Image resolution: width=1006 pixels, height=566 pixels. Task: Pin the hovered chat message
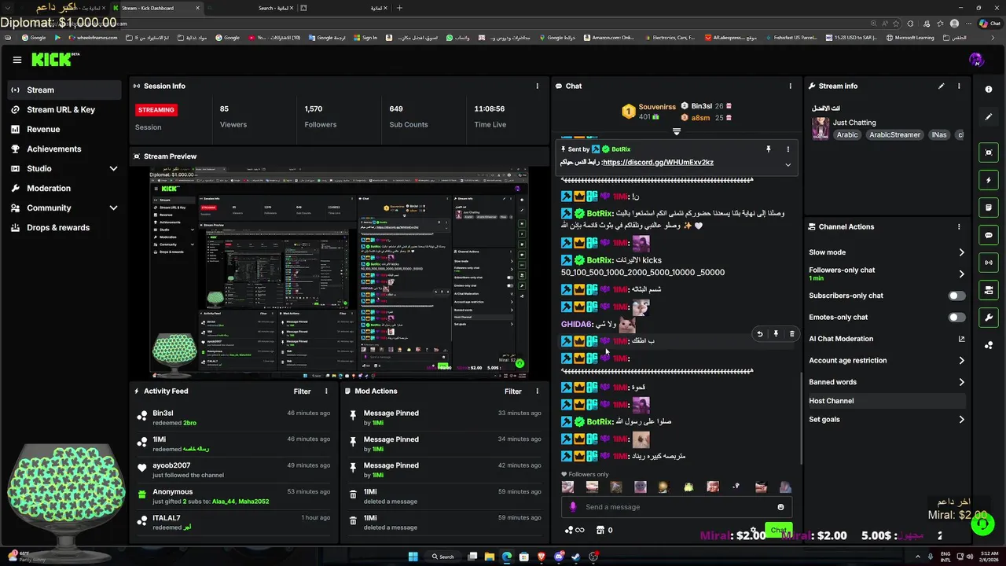(776, 334)
